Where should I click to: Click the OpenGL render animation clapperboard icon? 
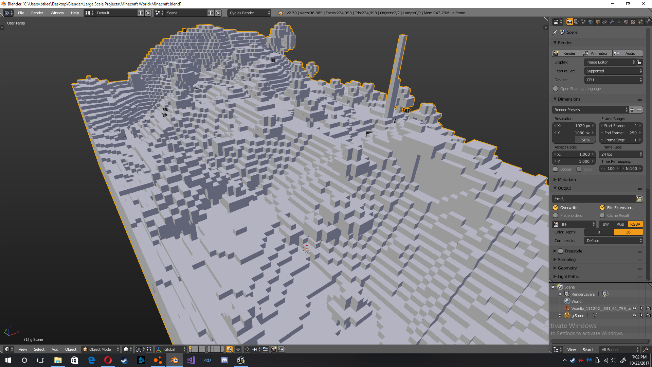281,349
